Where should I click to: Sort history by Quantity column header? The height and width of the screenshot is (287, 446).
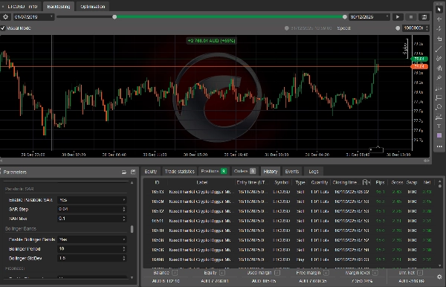coord(320,182)
